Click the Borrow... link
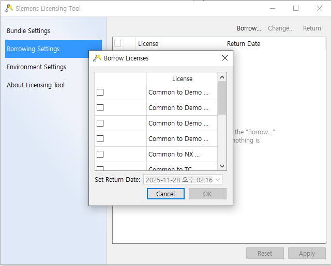This screenshot has height=266, width=331. tap(249, 28)
